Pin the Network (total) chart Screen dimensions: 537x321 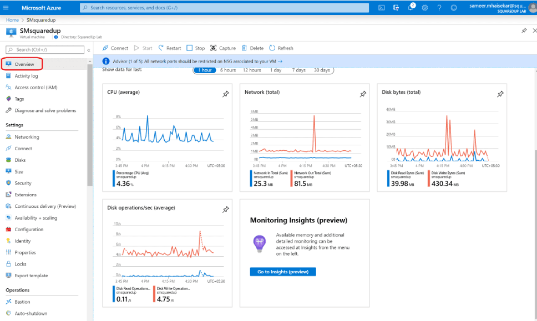(363, 94)
